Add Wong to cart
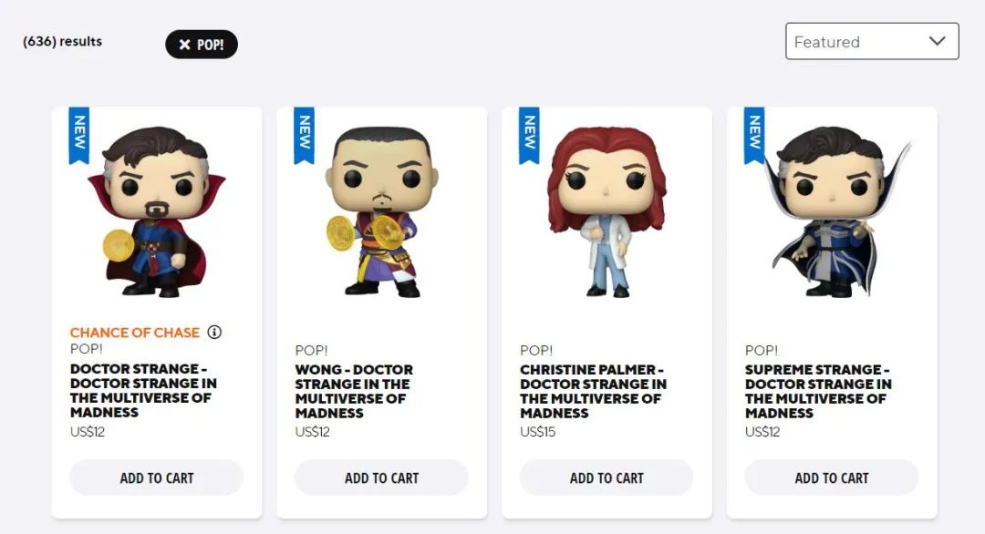 coord(381,478)
